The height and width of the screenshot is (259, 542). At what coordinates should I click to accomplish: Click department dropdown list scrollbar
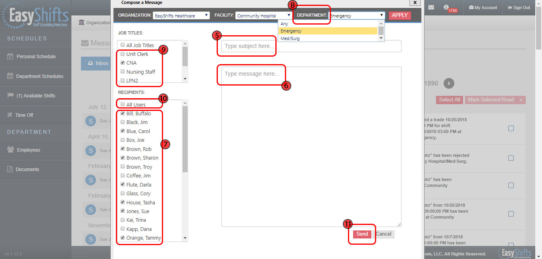(x=381, y=30)
